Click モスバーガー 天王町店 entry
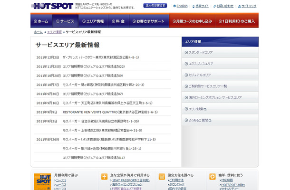 coord(107,103)
